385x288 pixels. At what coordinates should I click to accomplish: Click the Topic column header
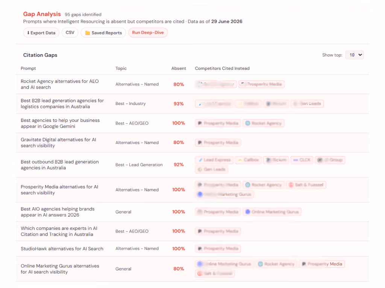121,68
